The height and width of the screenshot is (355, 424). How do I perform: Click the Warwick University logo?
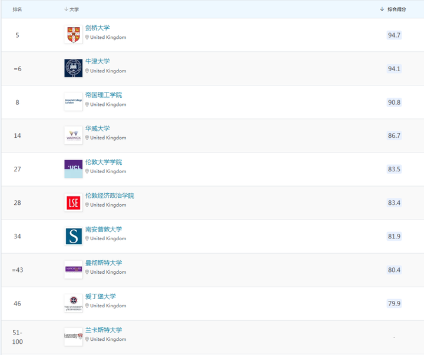[x=73, y=135]
